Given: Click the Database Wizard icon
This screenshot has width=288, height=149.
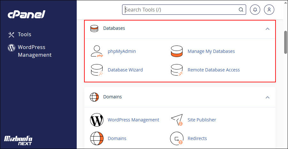Looking at the screenshot, I should tap(97, 70).
